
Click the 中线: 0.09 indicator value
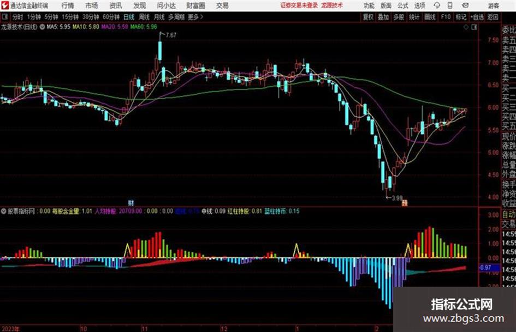click(213, 211)
